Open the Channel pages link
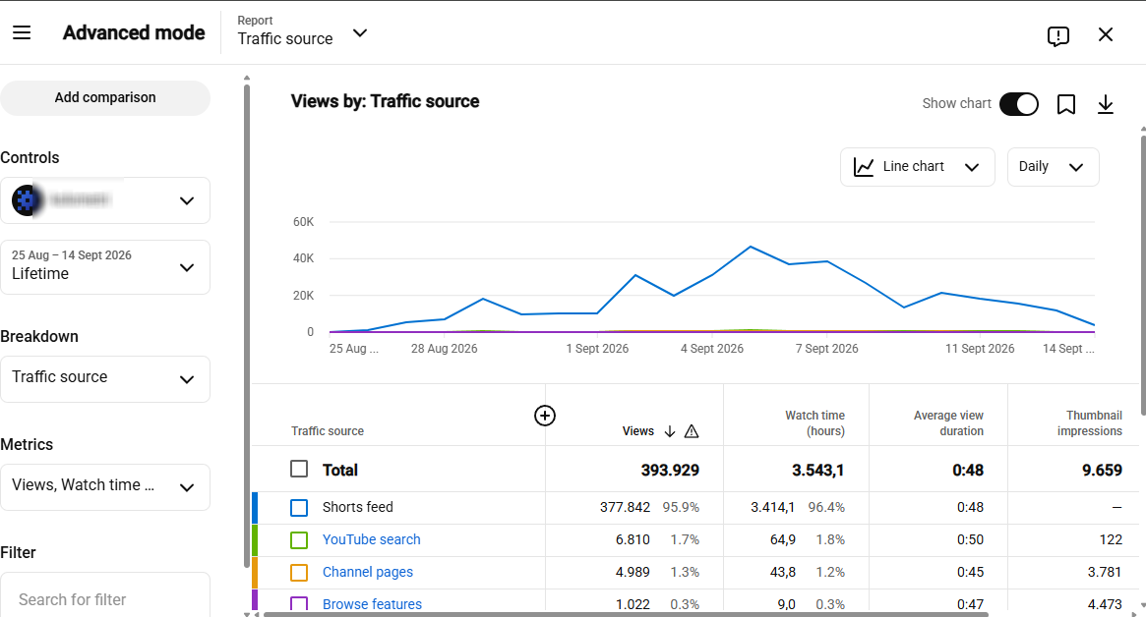The image size is (1146, 617). coord(368,573)
